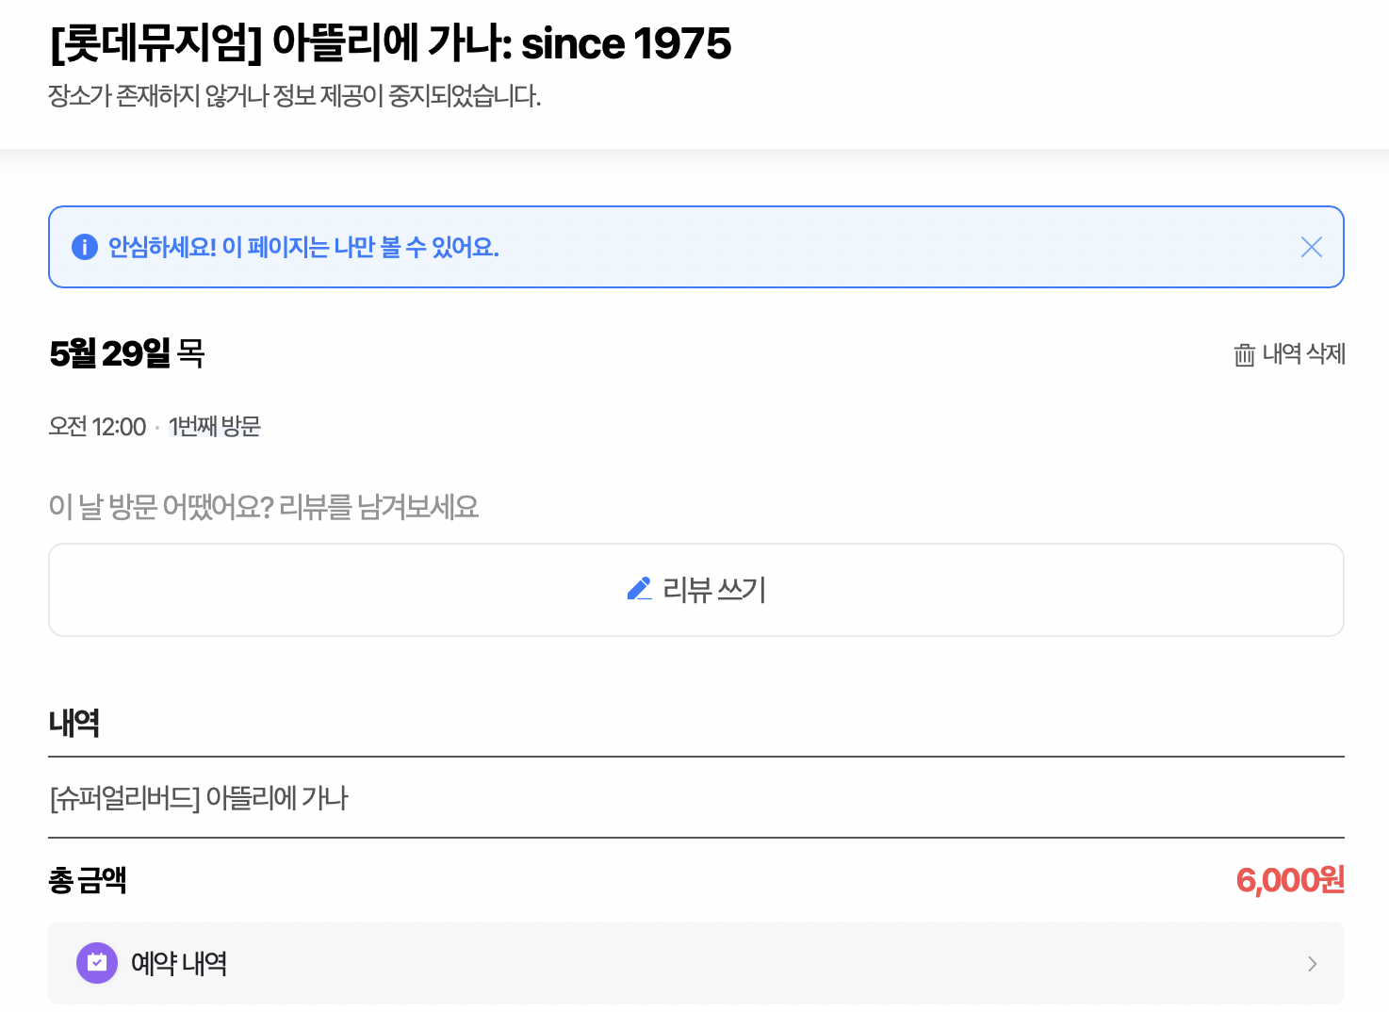The image size is (1389, 1012).
Task: Click the 오전 12:00 visit time
Action: point(97,427)
